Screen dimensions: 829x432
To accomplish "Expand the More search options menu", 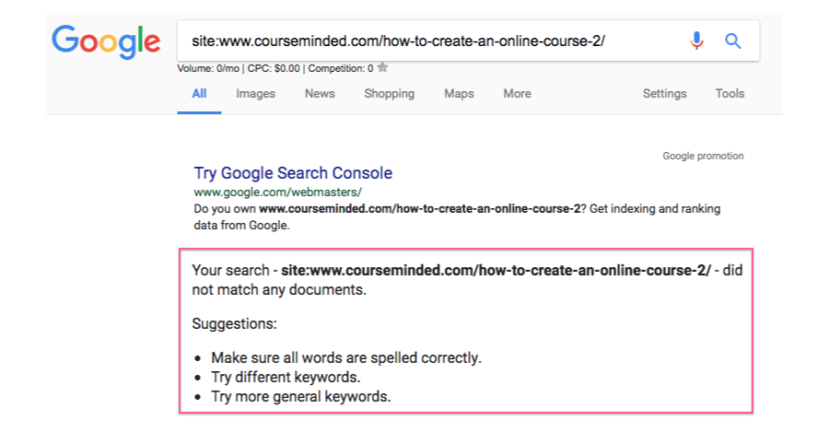I will [x=517, y=93].
